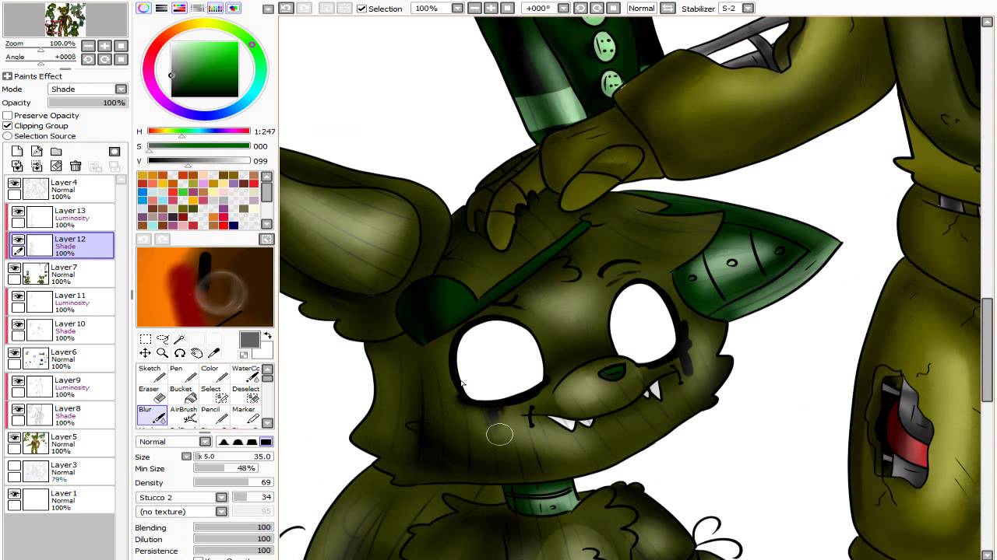Activate the Zoom magnifier tool
Screen dimensions: 997x560
163,353
